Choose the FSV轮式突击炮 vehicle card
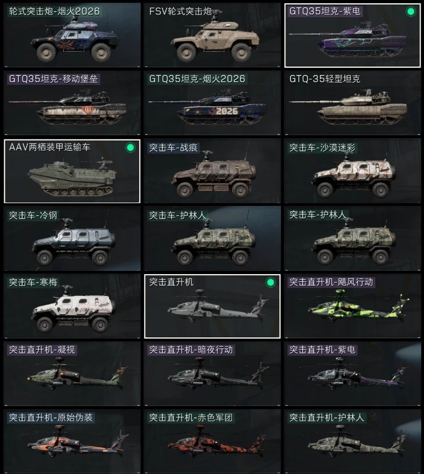The image size is (424, 474). coord(212,35)
